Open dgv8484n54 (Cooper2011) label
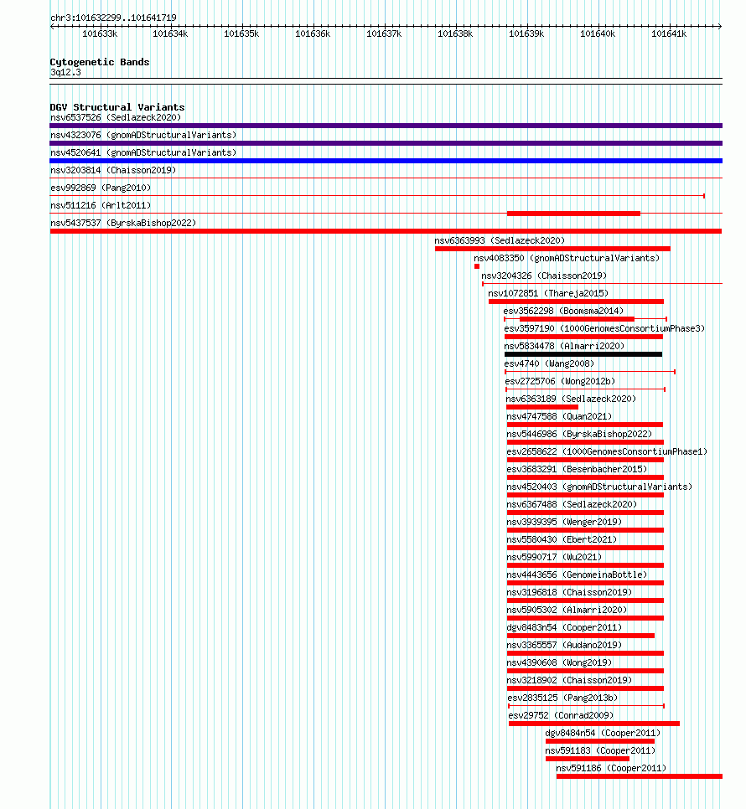 pos(603,732)
